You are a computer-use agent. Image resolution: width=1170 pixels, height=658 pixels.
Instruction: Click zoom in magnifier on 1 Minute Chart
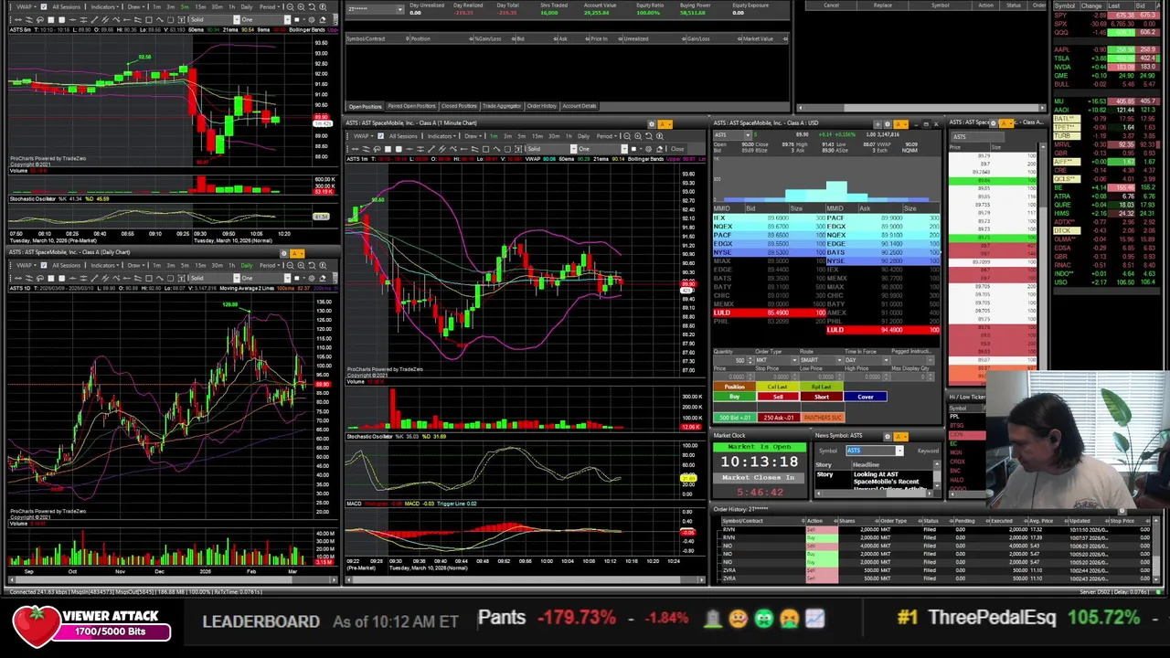[x=638, y=136]
